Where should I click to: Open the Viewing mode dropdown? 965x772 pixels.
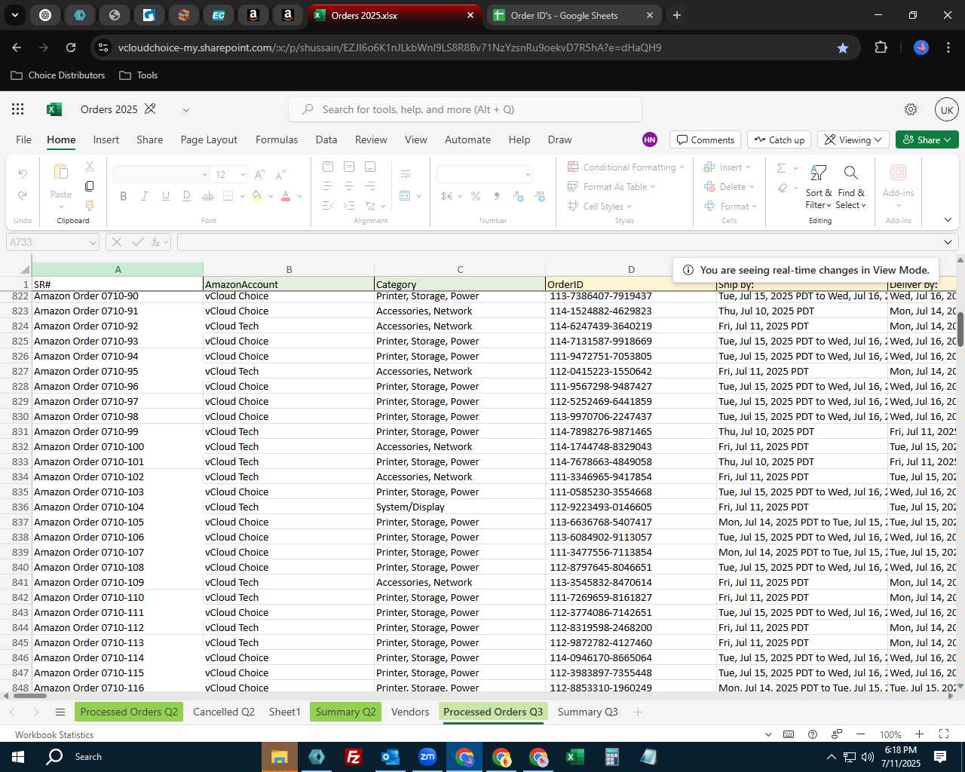tap(853, 140)
